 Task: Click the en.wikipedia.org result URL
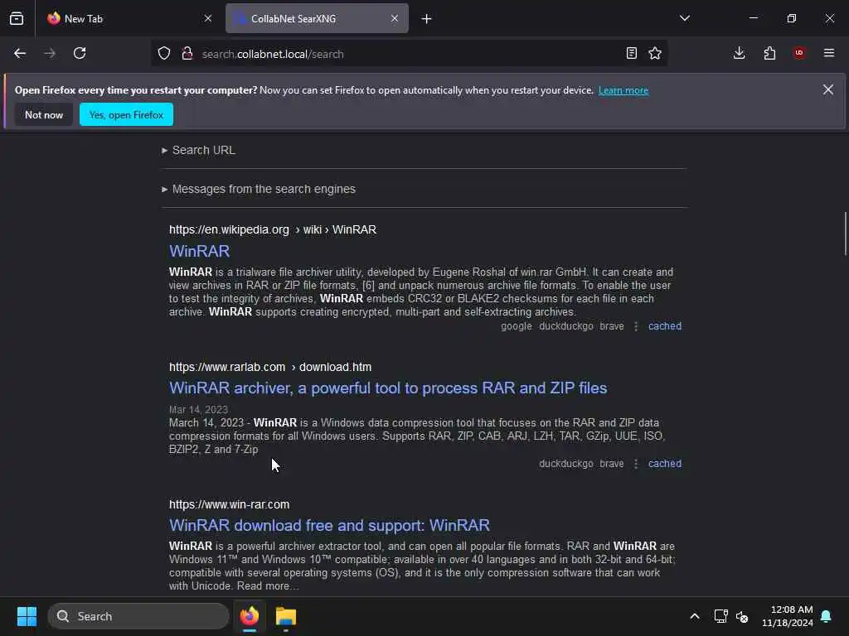tap(272, 230)
